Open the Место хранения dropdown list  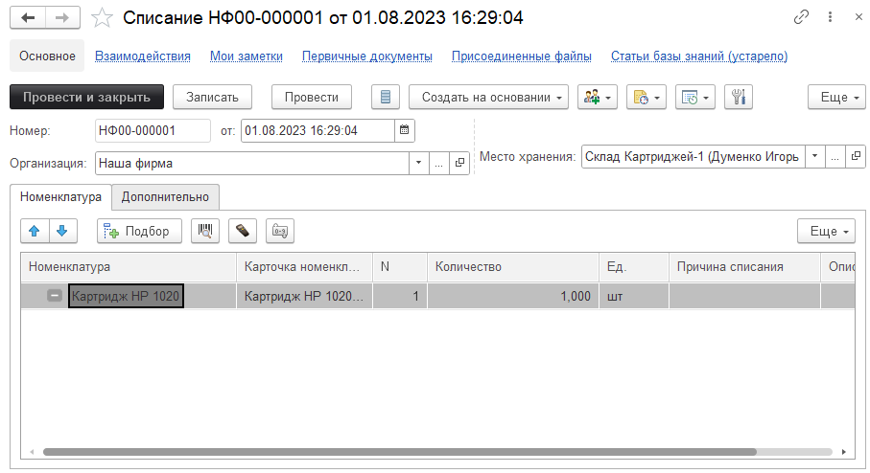pos(814,156)
